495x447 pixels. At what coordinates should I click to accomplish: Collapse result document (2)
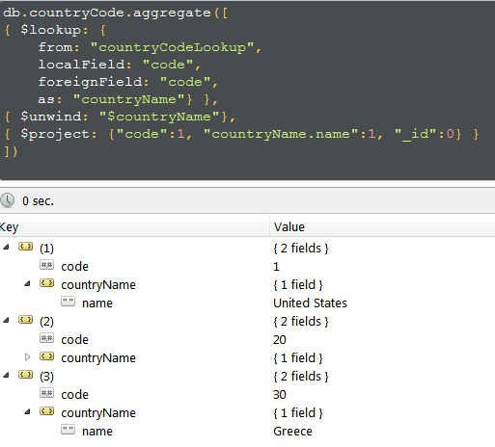(6, 320)
